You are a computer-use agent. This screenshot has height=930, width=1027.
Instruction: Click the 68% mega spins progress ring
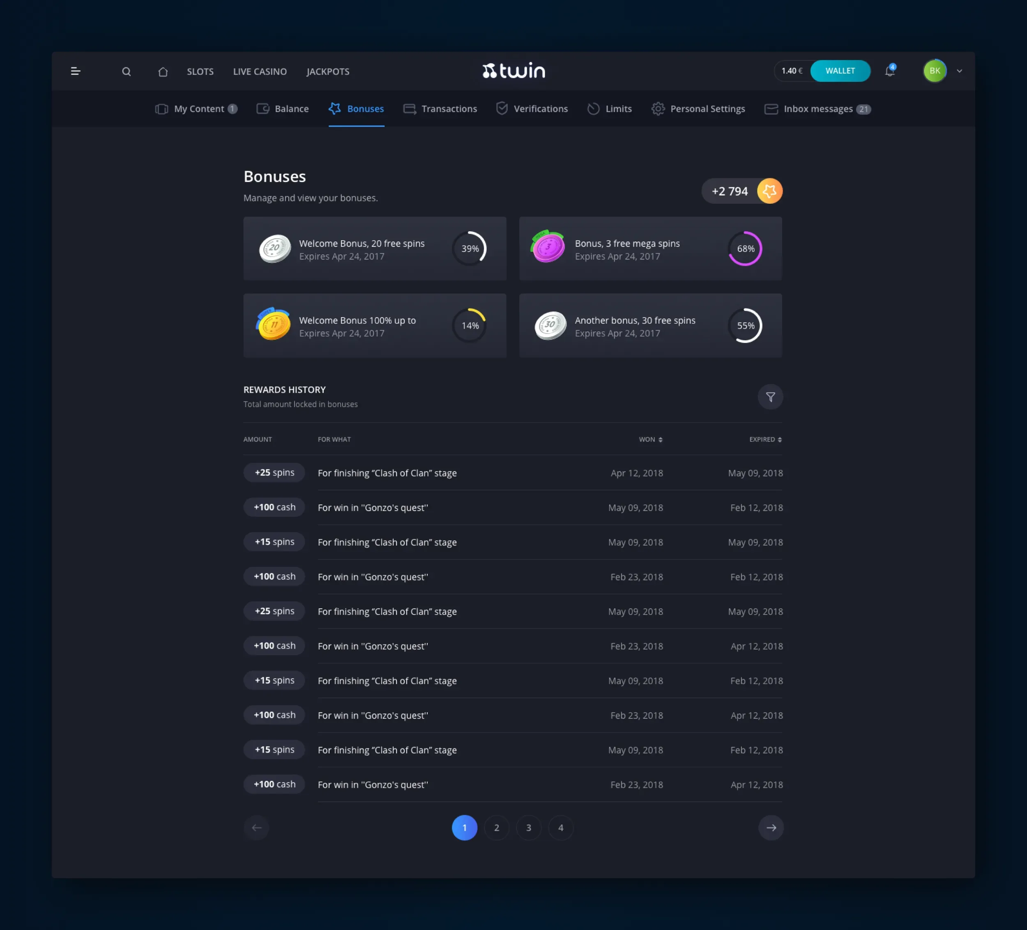click(x=745, y=249)
